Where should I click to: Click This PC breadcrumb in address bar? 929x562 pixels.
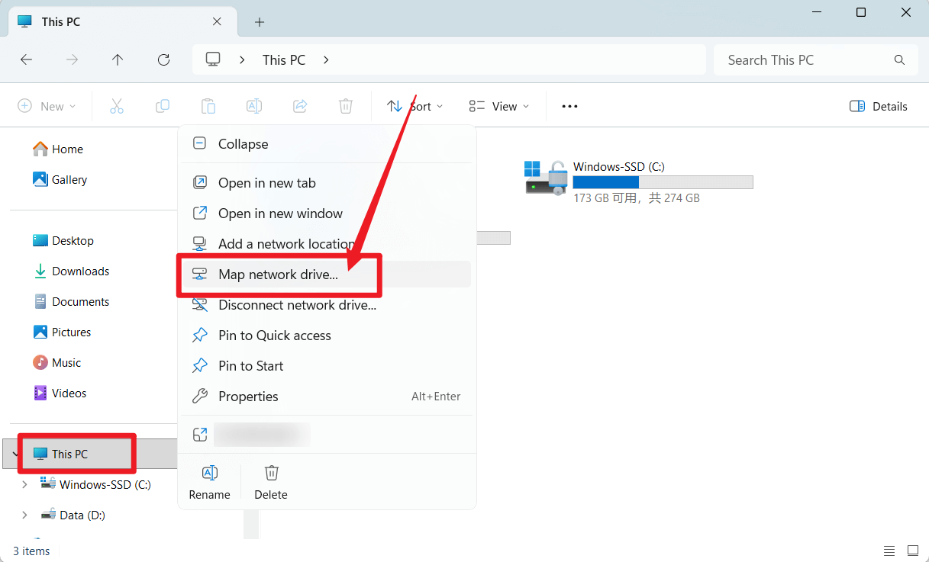click(x=284, y=59)
